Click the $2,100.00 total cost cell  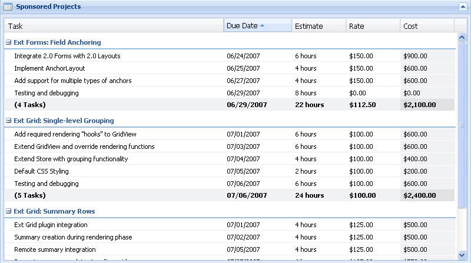[x=420, y=105]
